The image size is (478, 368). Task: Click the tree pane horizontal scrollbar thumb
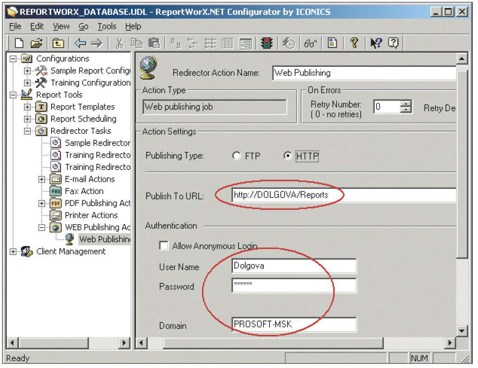[x=54, y=343]
